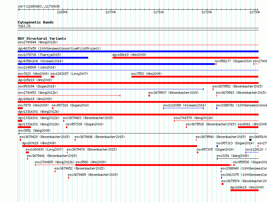The image size is (267, 202).
Task: Click the nsv1148908 (John2014) label
Action: pos(37,67)
